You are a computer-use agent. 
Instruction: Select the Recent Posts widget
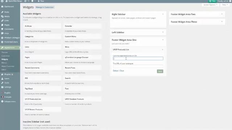[83, 68]
